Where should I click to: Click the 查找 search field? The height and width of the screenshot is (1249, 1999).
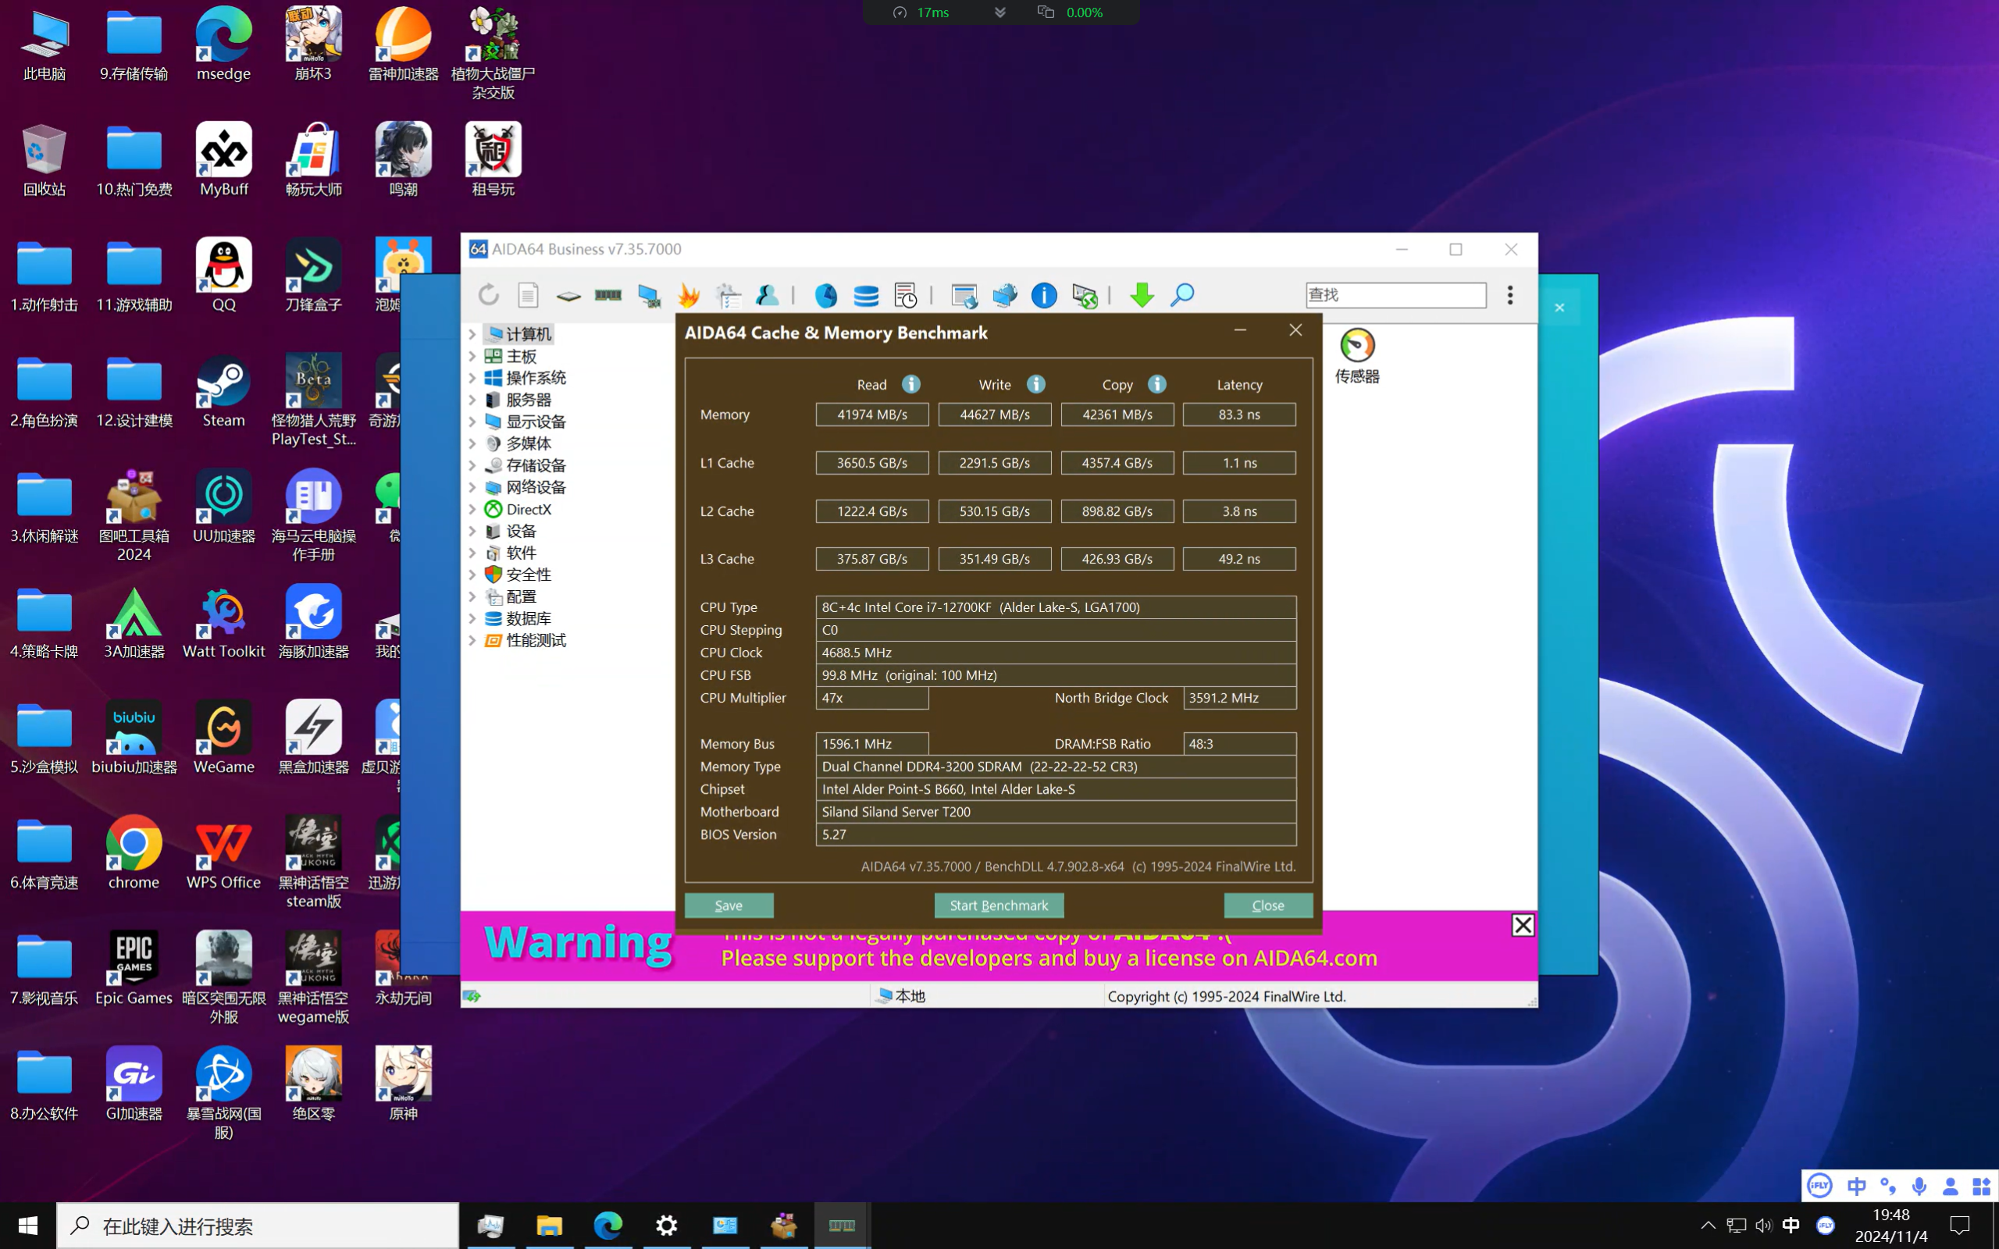tap(1395, 295)
